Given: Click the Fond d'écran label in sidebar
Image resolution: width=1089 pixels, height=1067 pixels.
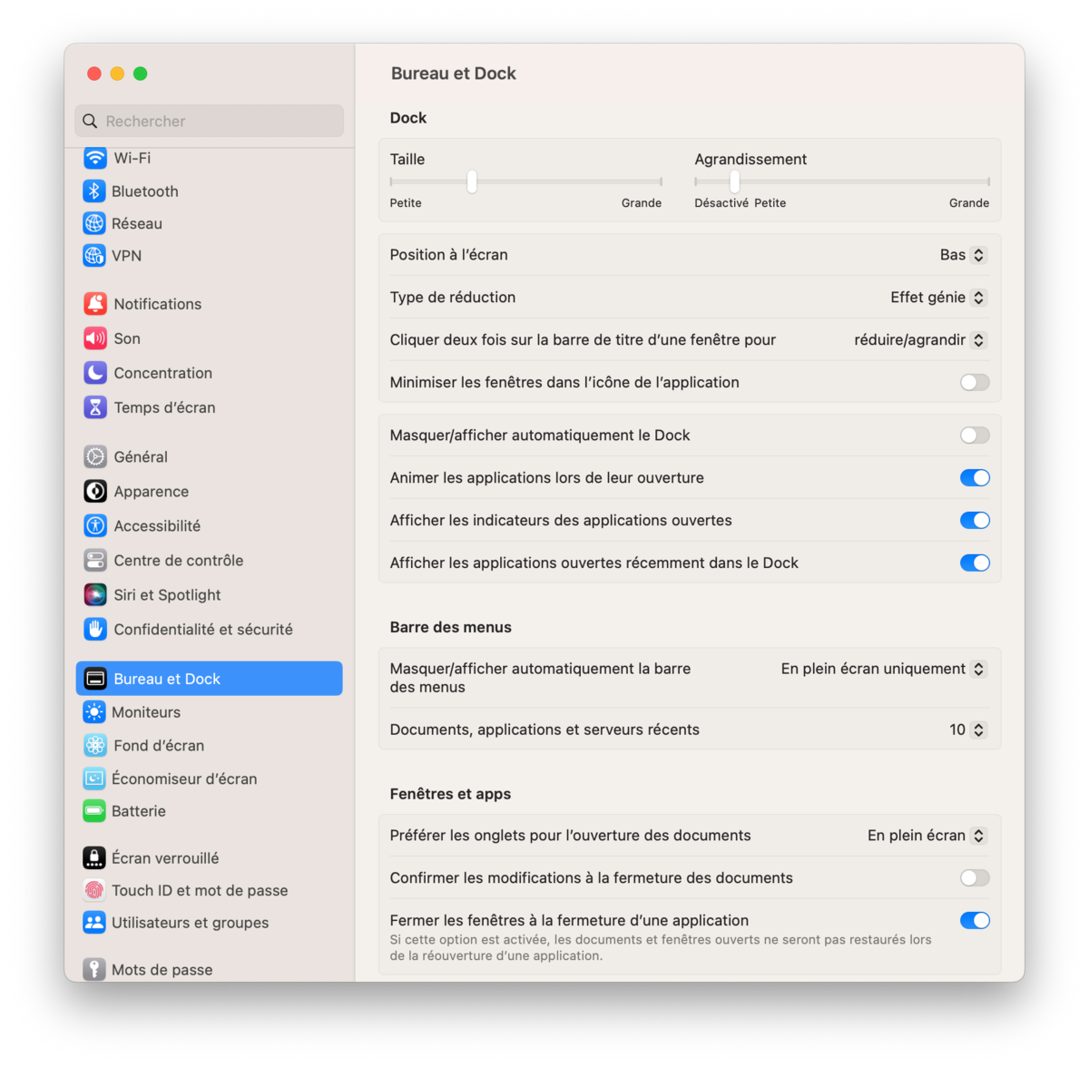Looking at the screenshot, I should point(159,746).
